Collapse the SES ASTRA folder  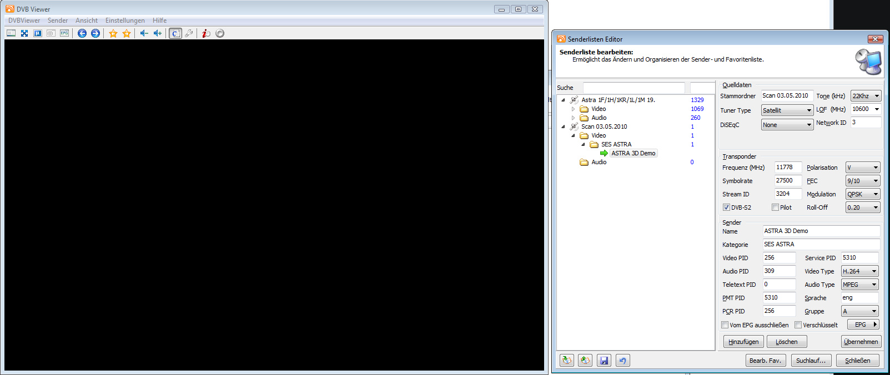point(584,144)
